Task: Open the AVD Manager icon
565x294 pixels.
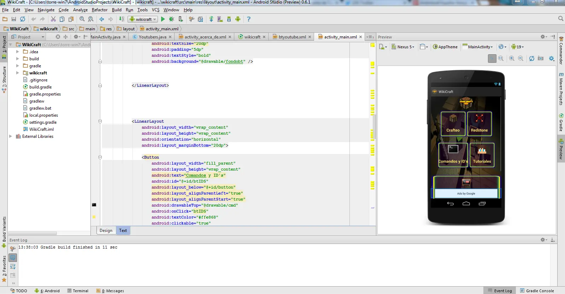Action: 220,19
